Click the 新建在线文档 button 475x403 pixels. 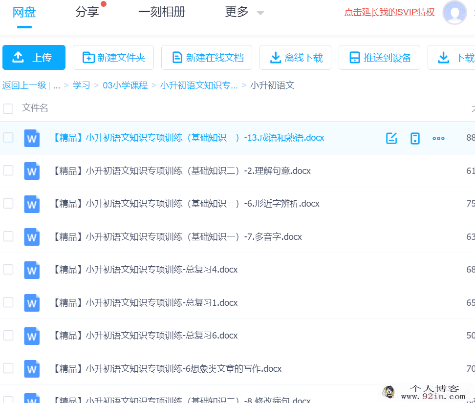tap(207, 58)
